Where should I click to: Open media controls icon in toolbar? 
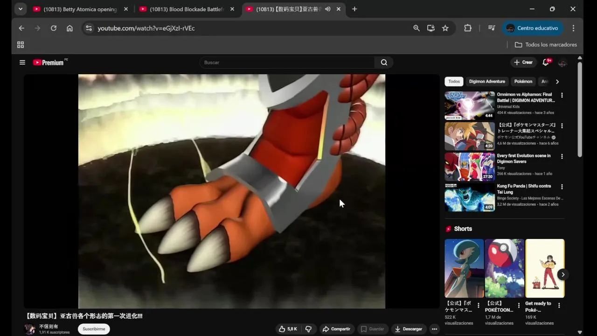[492, 28]
